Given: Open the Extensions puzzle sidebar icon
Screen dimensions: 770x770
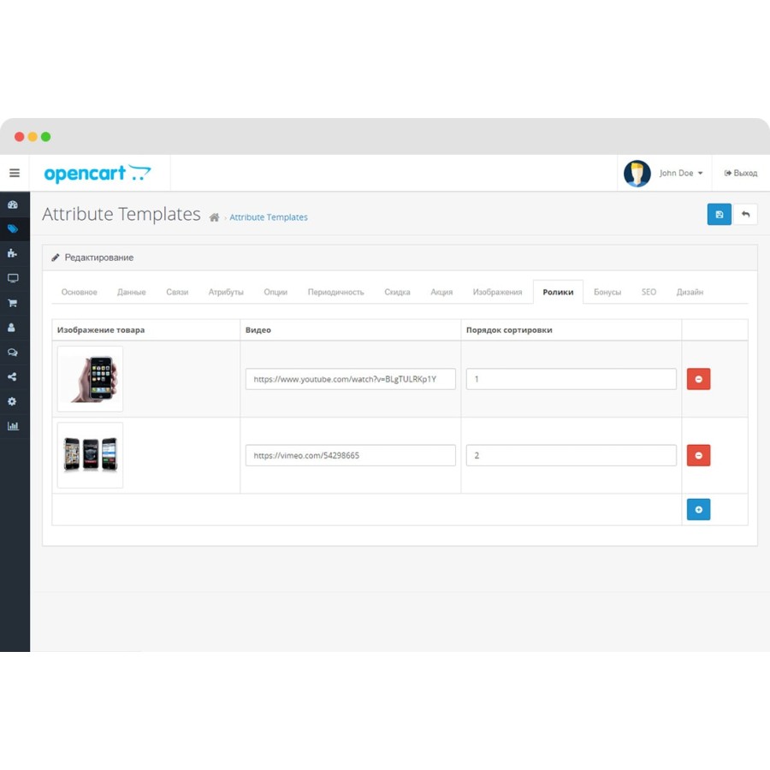Looking at the screenshot, I should (12, 253).
